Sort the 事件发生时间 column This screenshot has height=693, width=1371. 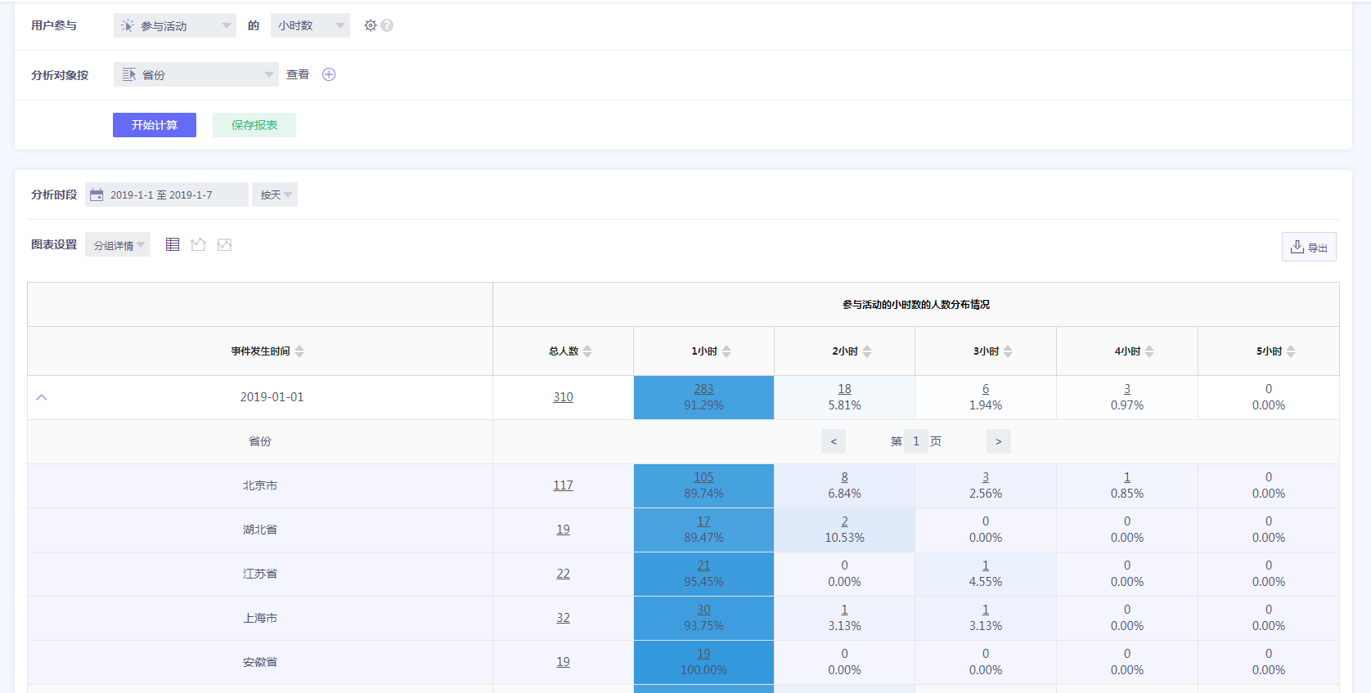point(299,351)
